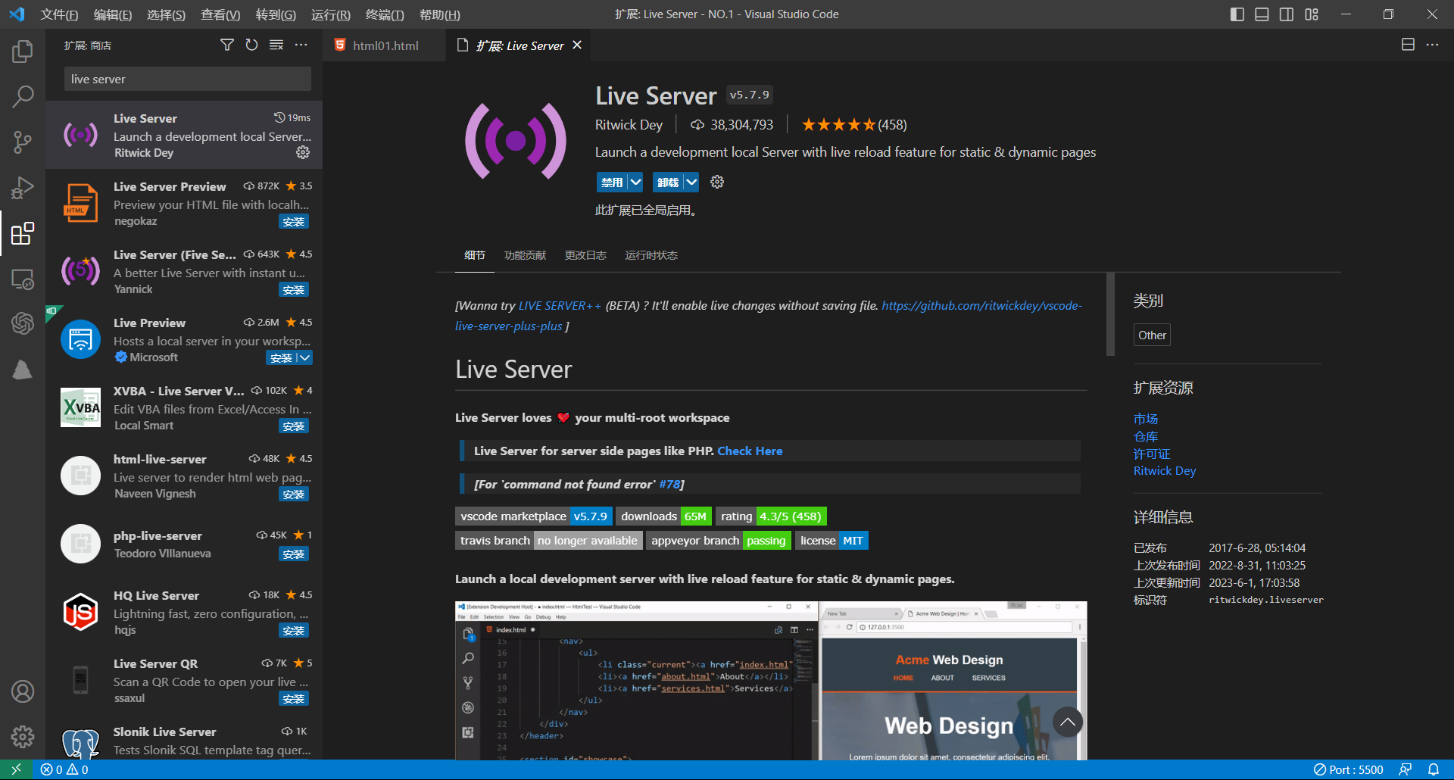Switch to html01.html editor tab

385,45
